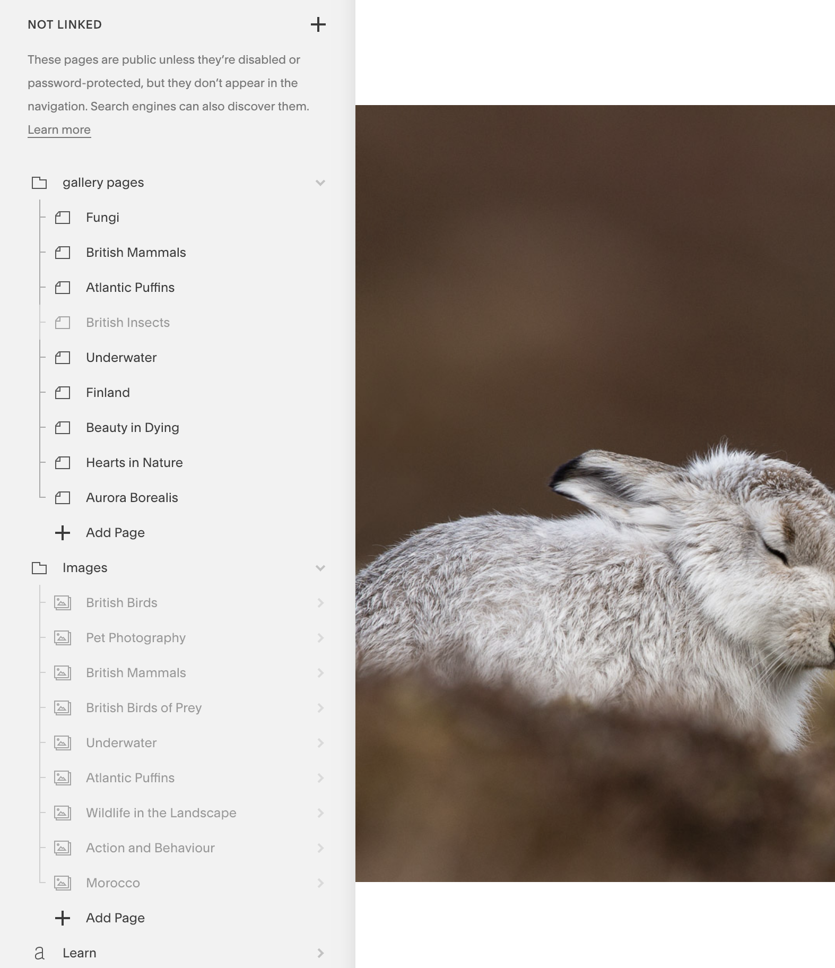Expand the British Birds gallery arrow

click(320, 603)
